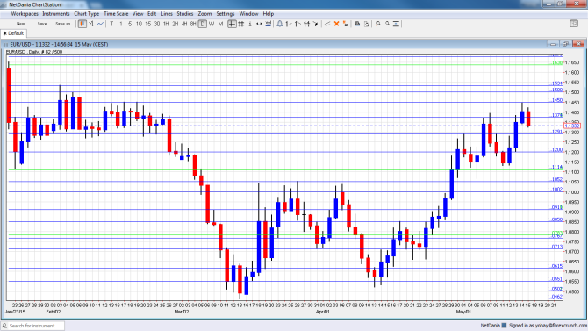Set time scale to 15 minutes

pos(147,24)
